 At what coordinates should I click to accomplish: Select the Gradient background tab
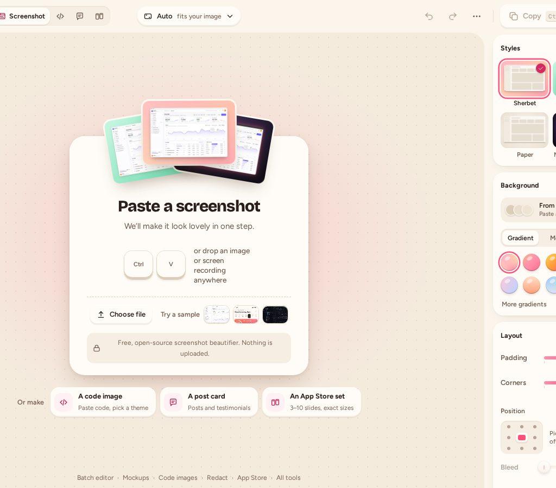tap(520, 238)
